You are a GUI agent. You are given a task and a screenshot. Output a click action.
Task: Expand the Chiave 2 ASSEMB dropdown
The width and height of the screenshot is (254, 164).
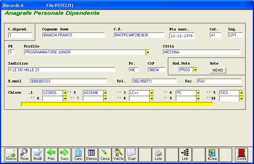click(105, 93)
